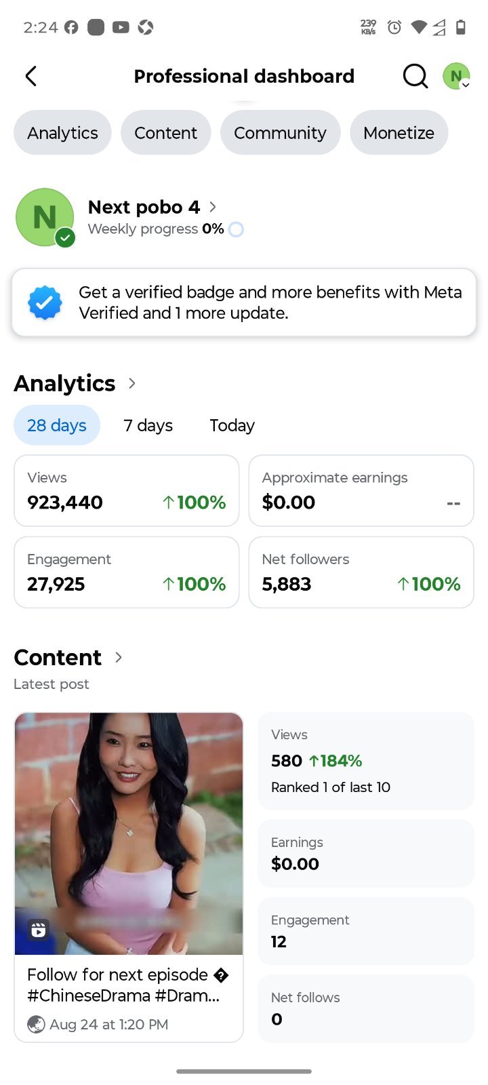Open profile switcher avatar in header
Viewport: 488px width, 1085px height.
click(x=456, y=76)
